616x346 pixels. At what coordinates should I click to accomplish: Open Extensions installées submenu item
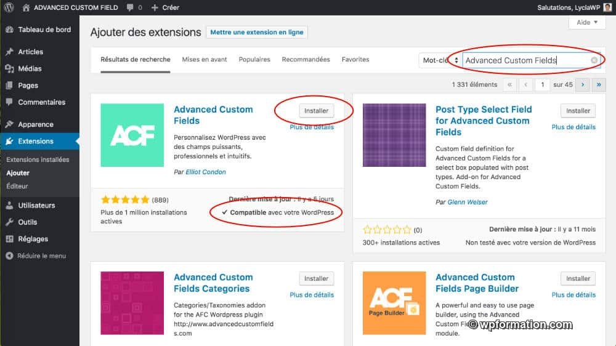pyautogui.click(x=38, y=160)
